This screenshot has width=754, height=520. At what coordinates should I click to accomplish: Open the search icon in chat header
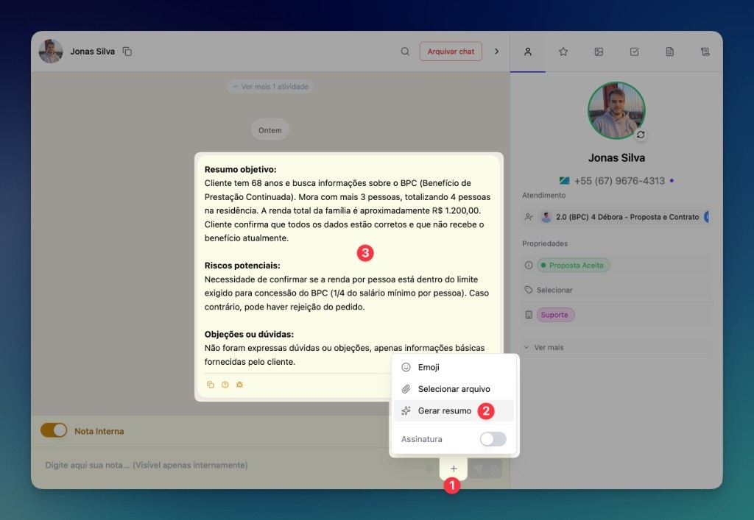tap(405, 51)
